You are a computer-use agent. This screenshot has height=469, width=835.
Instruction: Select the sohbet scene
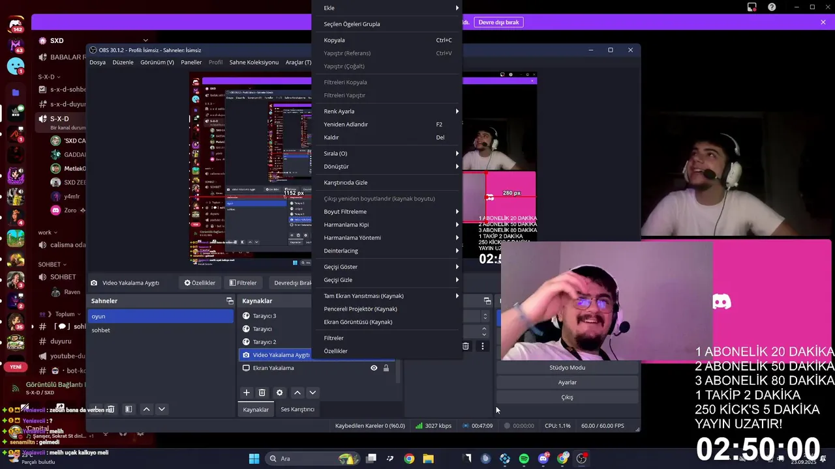pos(160,330)
